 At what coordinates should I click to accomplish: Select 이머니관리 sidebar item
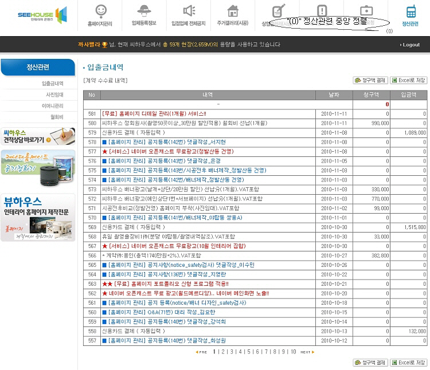52,105
